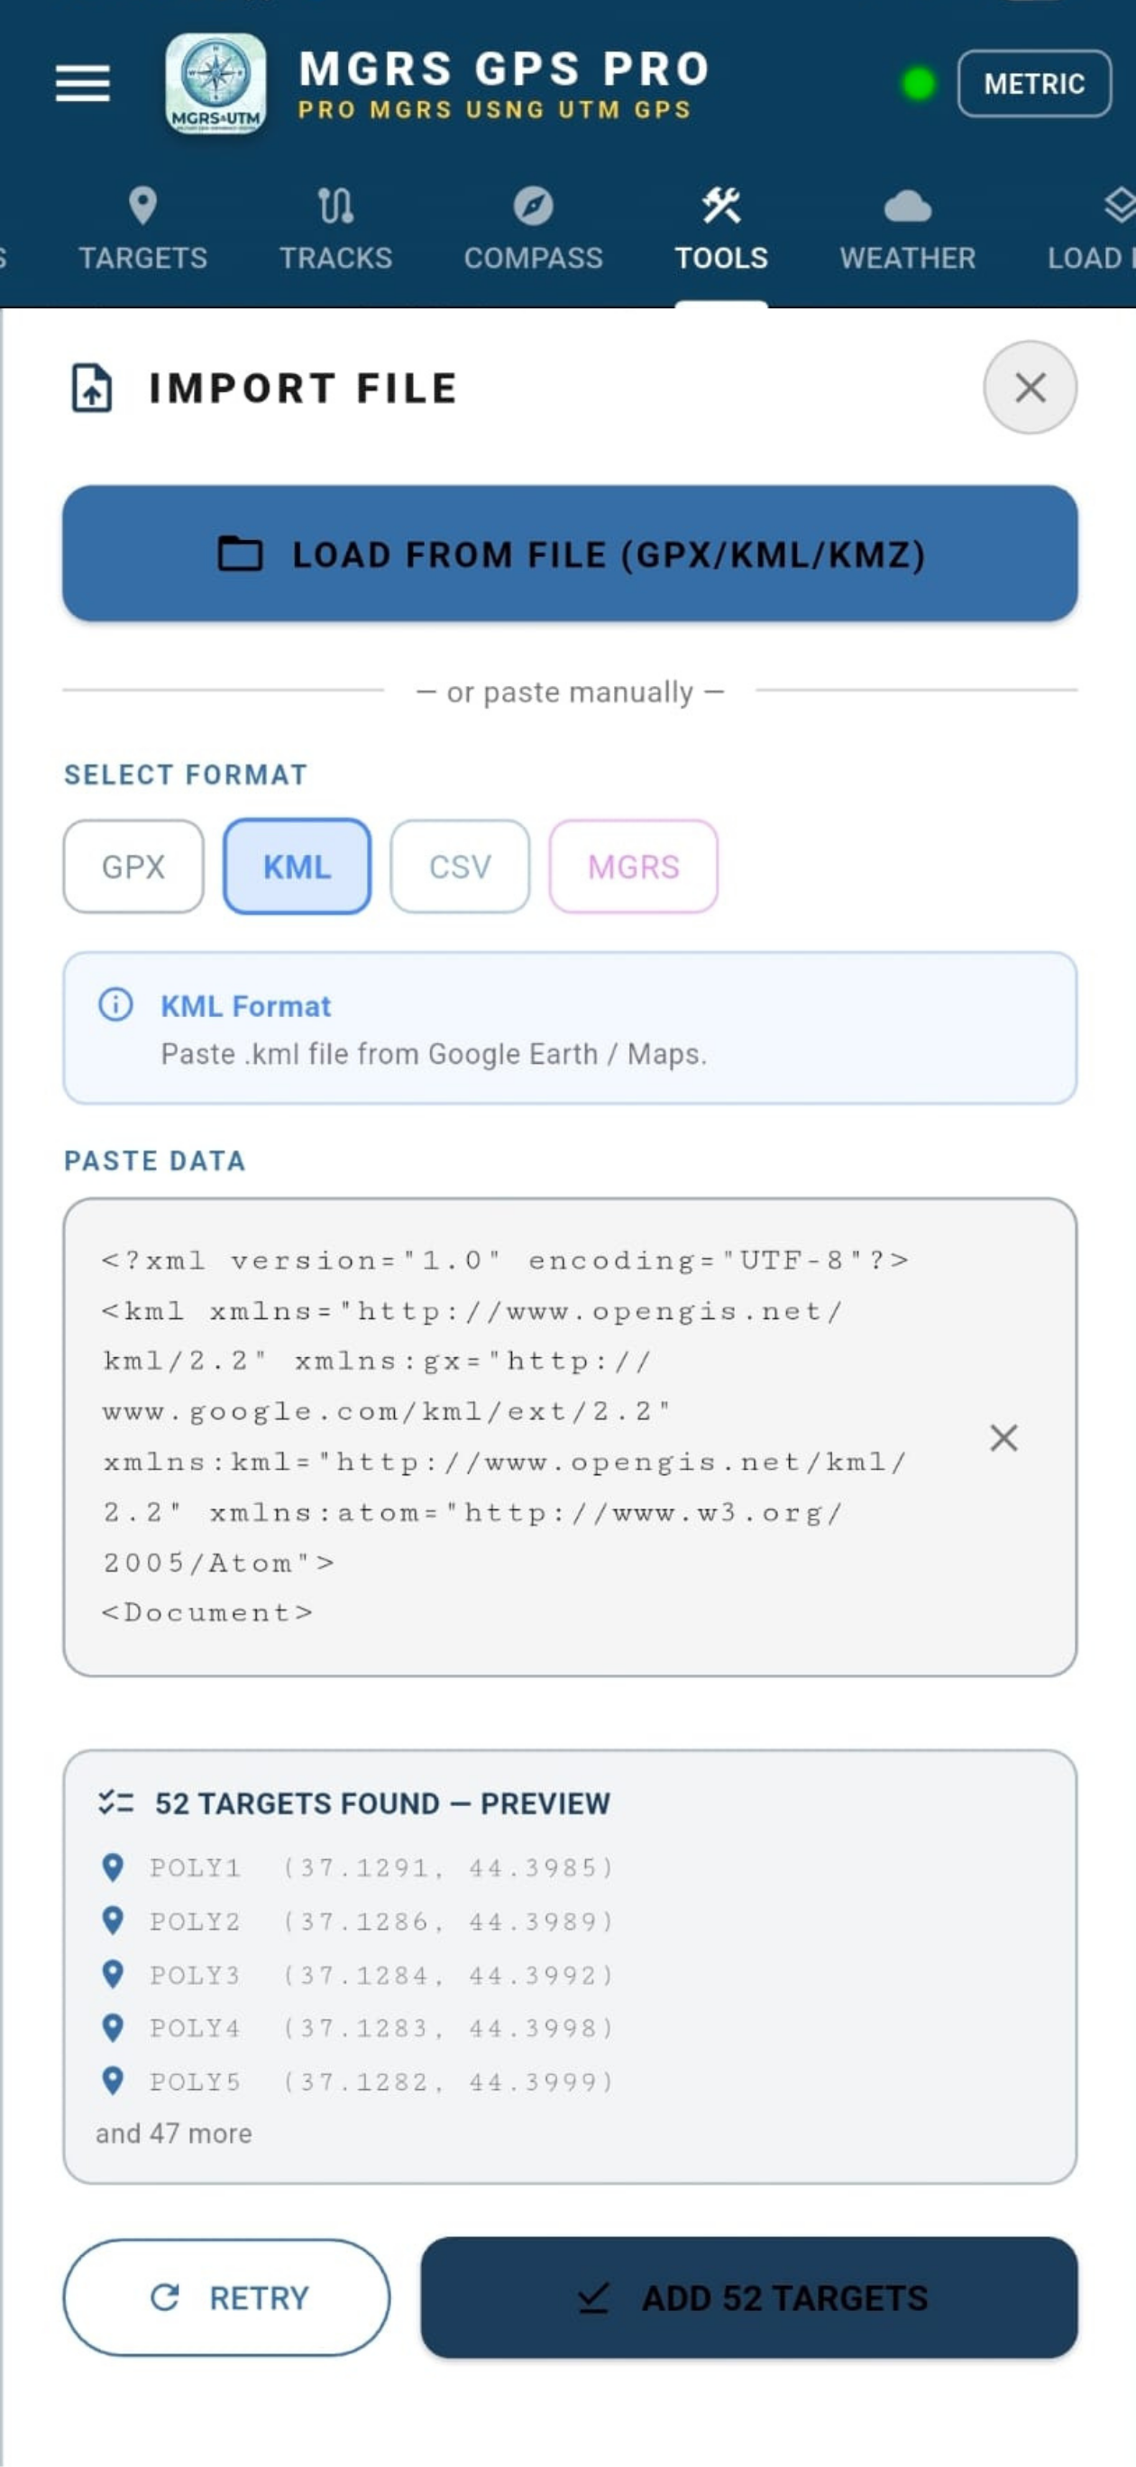Open the hamburger navigation menu

(x=82, y=83)
